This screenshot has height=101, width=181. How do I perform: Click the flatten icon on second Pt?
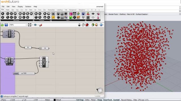point(41,49)
